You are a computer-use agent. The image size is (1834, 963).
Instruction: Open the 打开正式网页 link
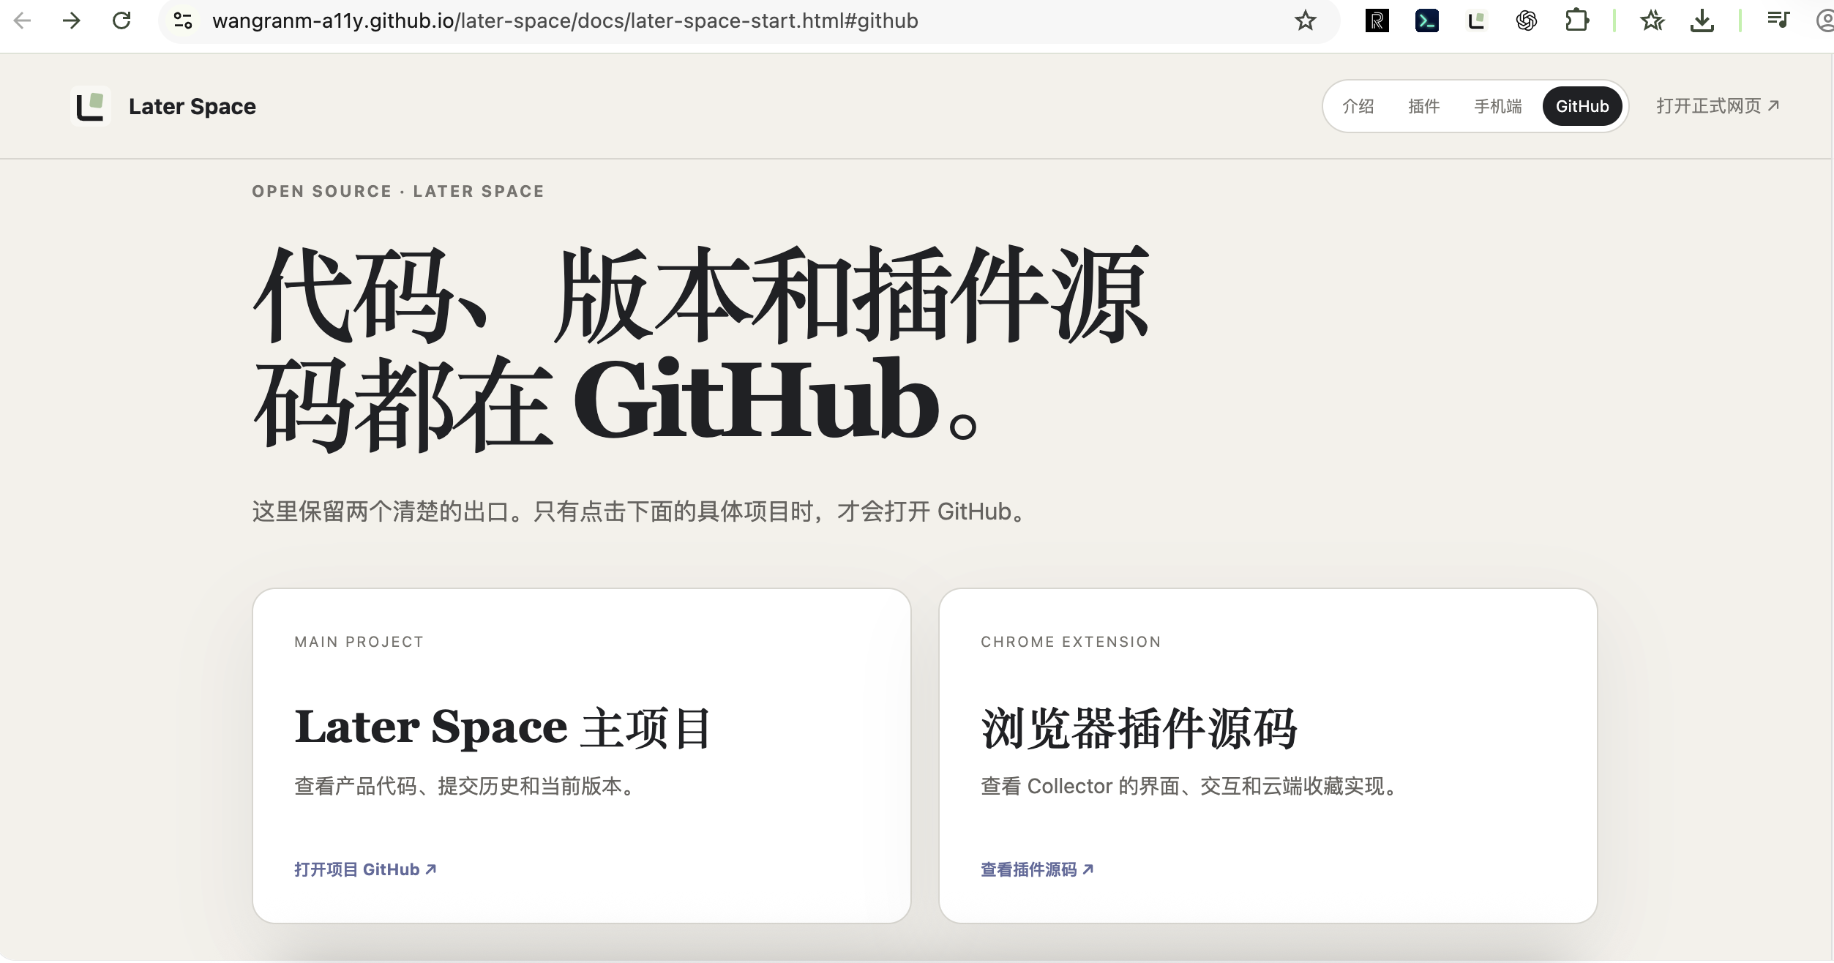click(x=1718, y=106)
